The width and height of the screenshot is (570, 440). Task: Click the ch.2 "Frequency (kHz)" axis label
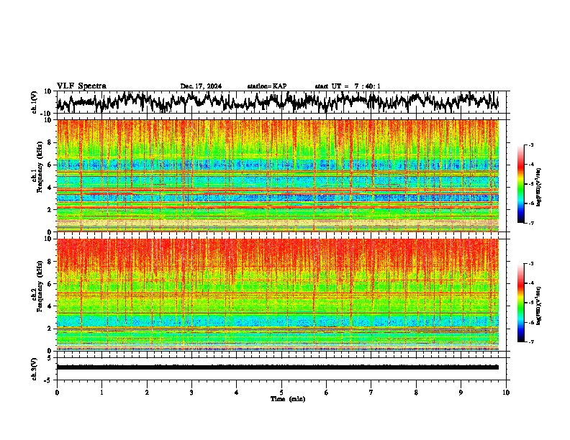click(40, 286)
